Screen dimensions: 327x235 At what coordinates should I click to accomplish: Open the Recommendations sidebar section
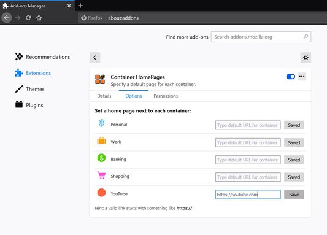(42, 56)
